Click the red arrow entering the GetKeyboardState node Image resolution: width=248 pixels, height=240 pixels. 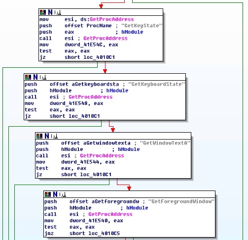[105, 71]
